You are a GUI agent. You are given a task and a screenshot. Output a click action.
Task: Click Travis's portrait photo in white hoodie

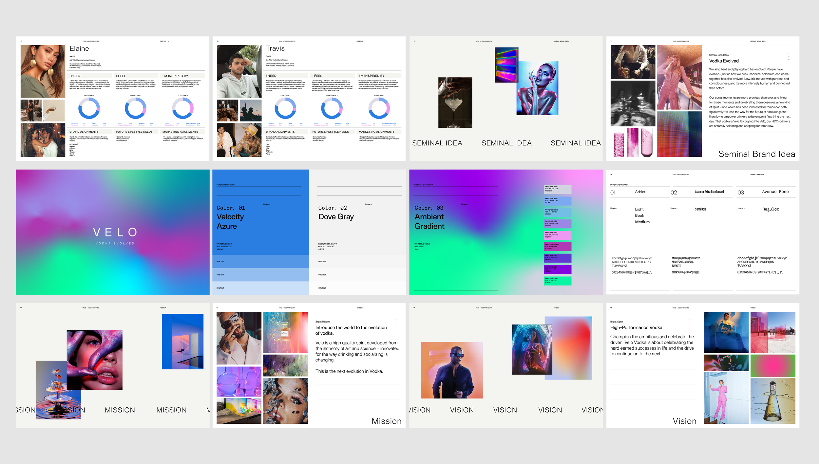point(239,71)
